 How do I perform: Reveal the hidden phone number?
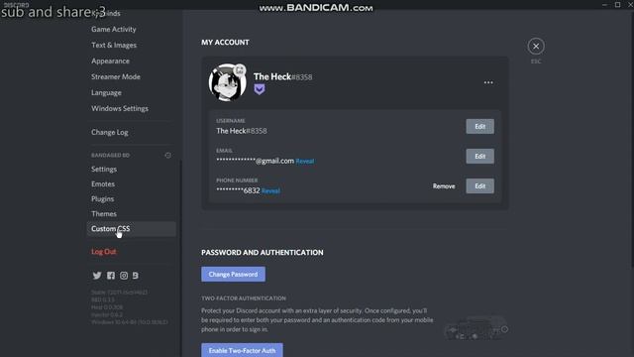pos(270,190)
